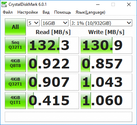
Task: Open the Файл menu
Action: (7, 12)
